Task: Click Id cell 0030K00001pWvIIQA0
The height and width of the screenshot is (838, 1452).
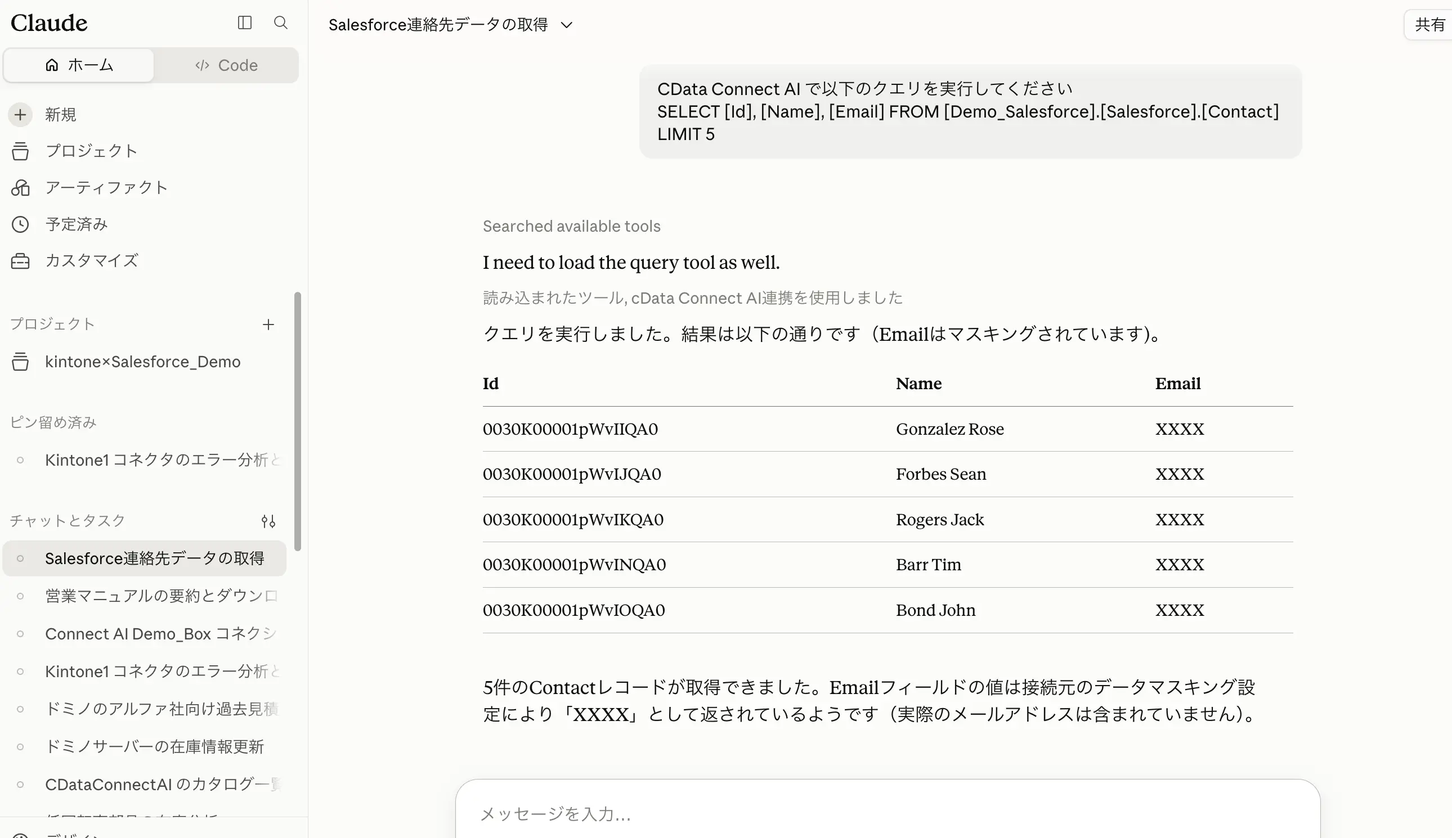Action: click(570, 429)
